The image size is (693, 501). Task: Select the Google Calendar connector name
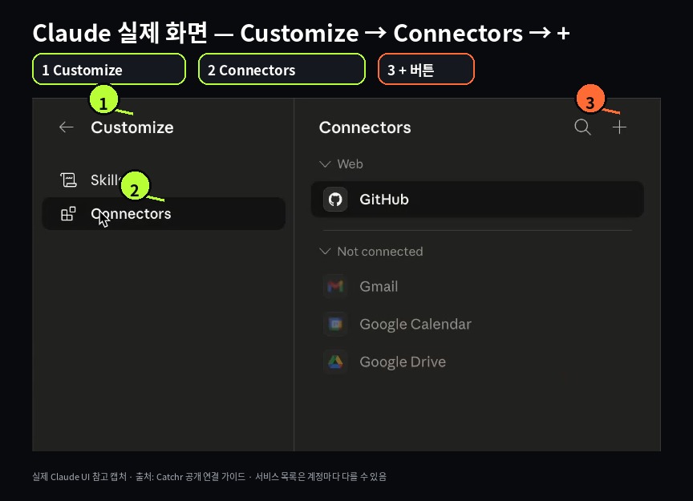click(x=415, y=325)
